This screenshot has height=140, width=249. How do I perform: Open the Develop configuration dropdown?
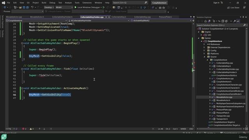coord(49,7)
